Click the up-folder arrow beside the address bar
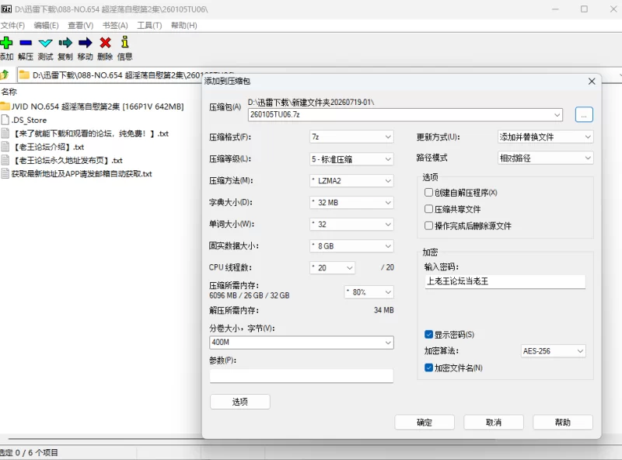The height and width of the screenshot is (460, 622). click(x=5, y=74)
